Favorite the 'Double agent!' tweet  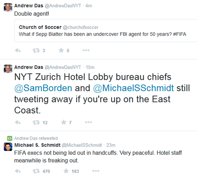point(61,51)
